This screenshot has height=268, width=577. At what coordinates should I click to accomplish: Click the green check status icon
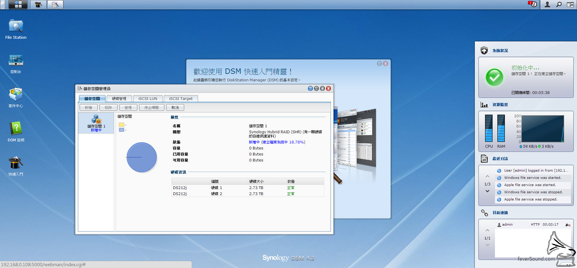click(494, 77)
